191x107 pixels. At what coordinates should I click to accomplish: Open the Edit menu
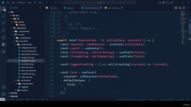(13, 3)
